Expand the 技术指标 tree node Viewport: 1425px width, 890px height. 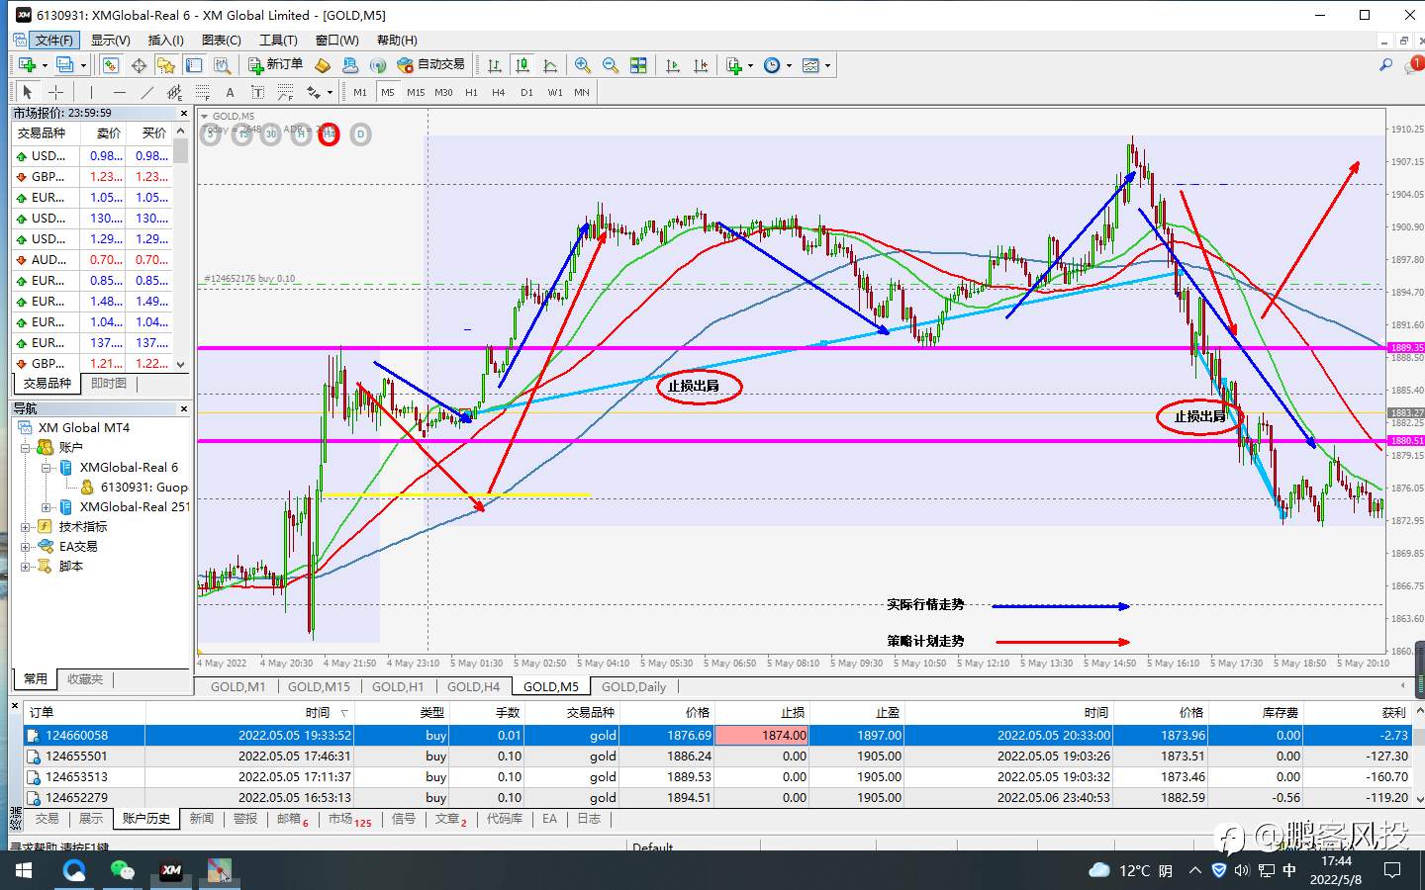point(26,527)
